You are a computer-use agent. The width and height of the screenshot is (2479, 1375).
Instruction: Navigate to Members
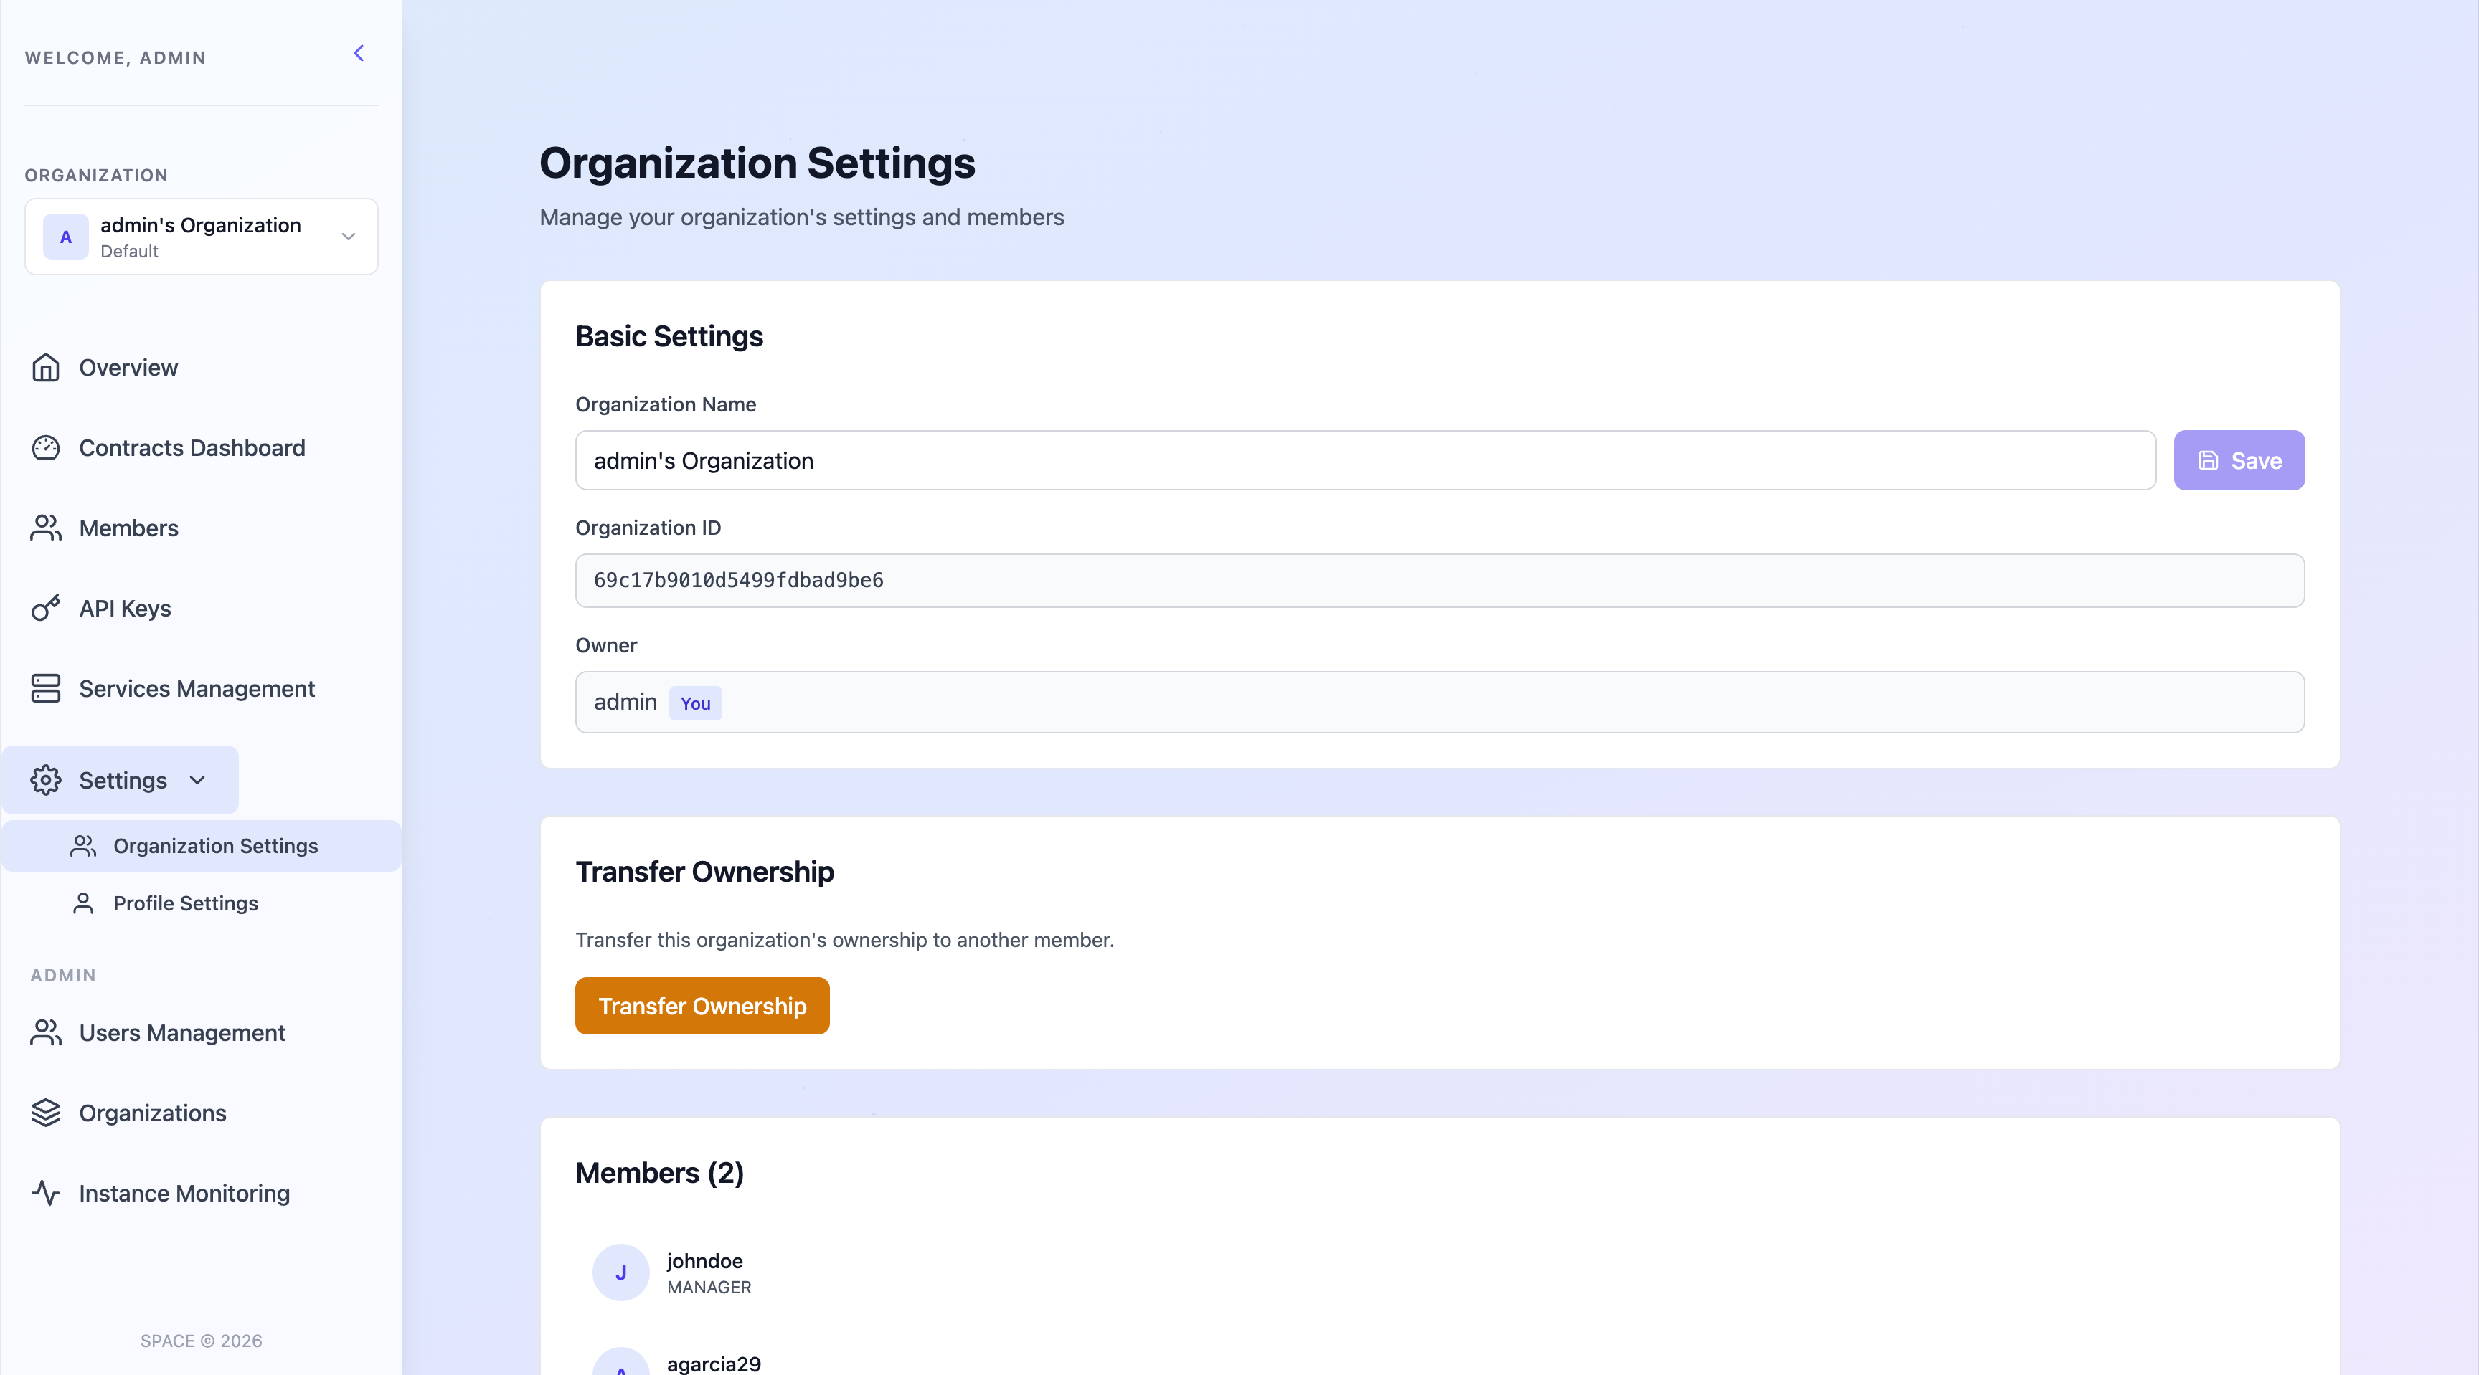[x=128, y=528]
